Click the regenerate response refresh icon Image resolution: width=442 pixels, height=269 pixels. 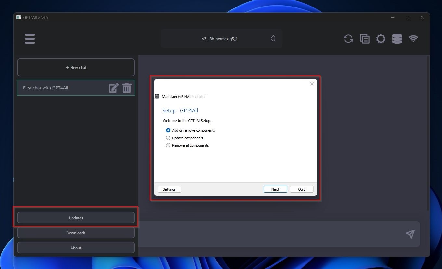[348, 39]
